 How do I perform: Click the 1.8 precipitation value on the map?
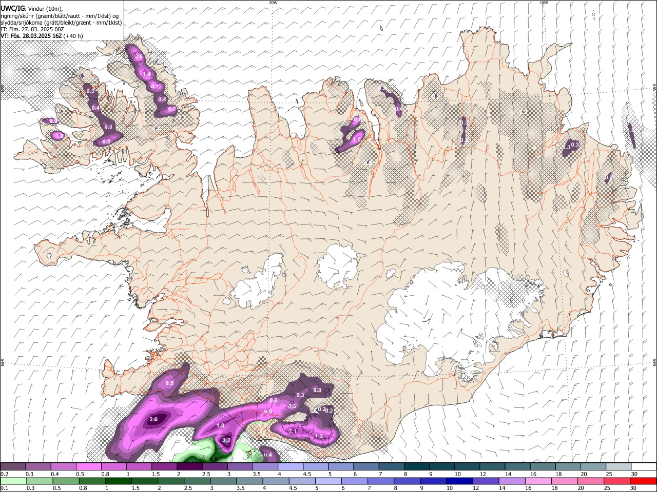pos(221,425)
